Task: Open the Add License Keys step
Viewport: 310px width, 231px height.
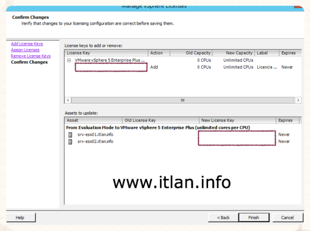Action: (x=27, y=44)
